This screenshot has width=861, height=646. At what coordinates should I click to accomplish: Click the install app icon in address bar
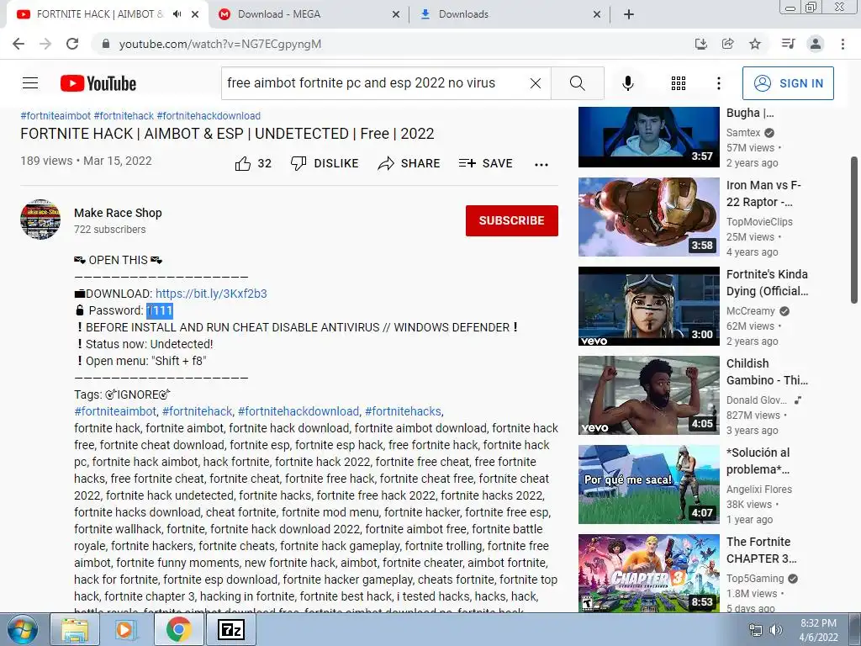[700, 44]
